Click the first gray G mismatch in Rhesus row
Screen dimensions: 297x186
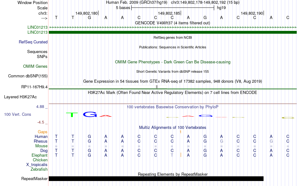coord(221,141)
